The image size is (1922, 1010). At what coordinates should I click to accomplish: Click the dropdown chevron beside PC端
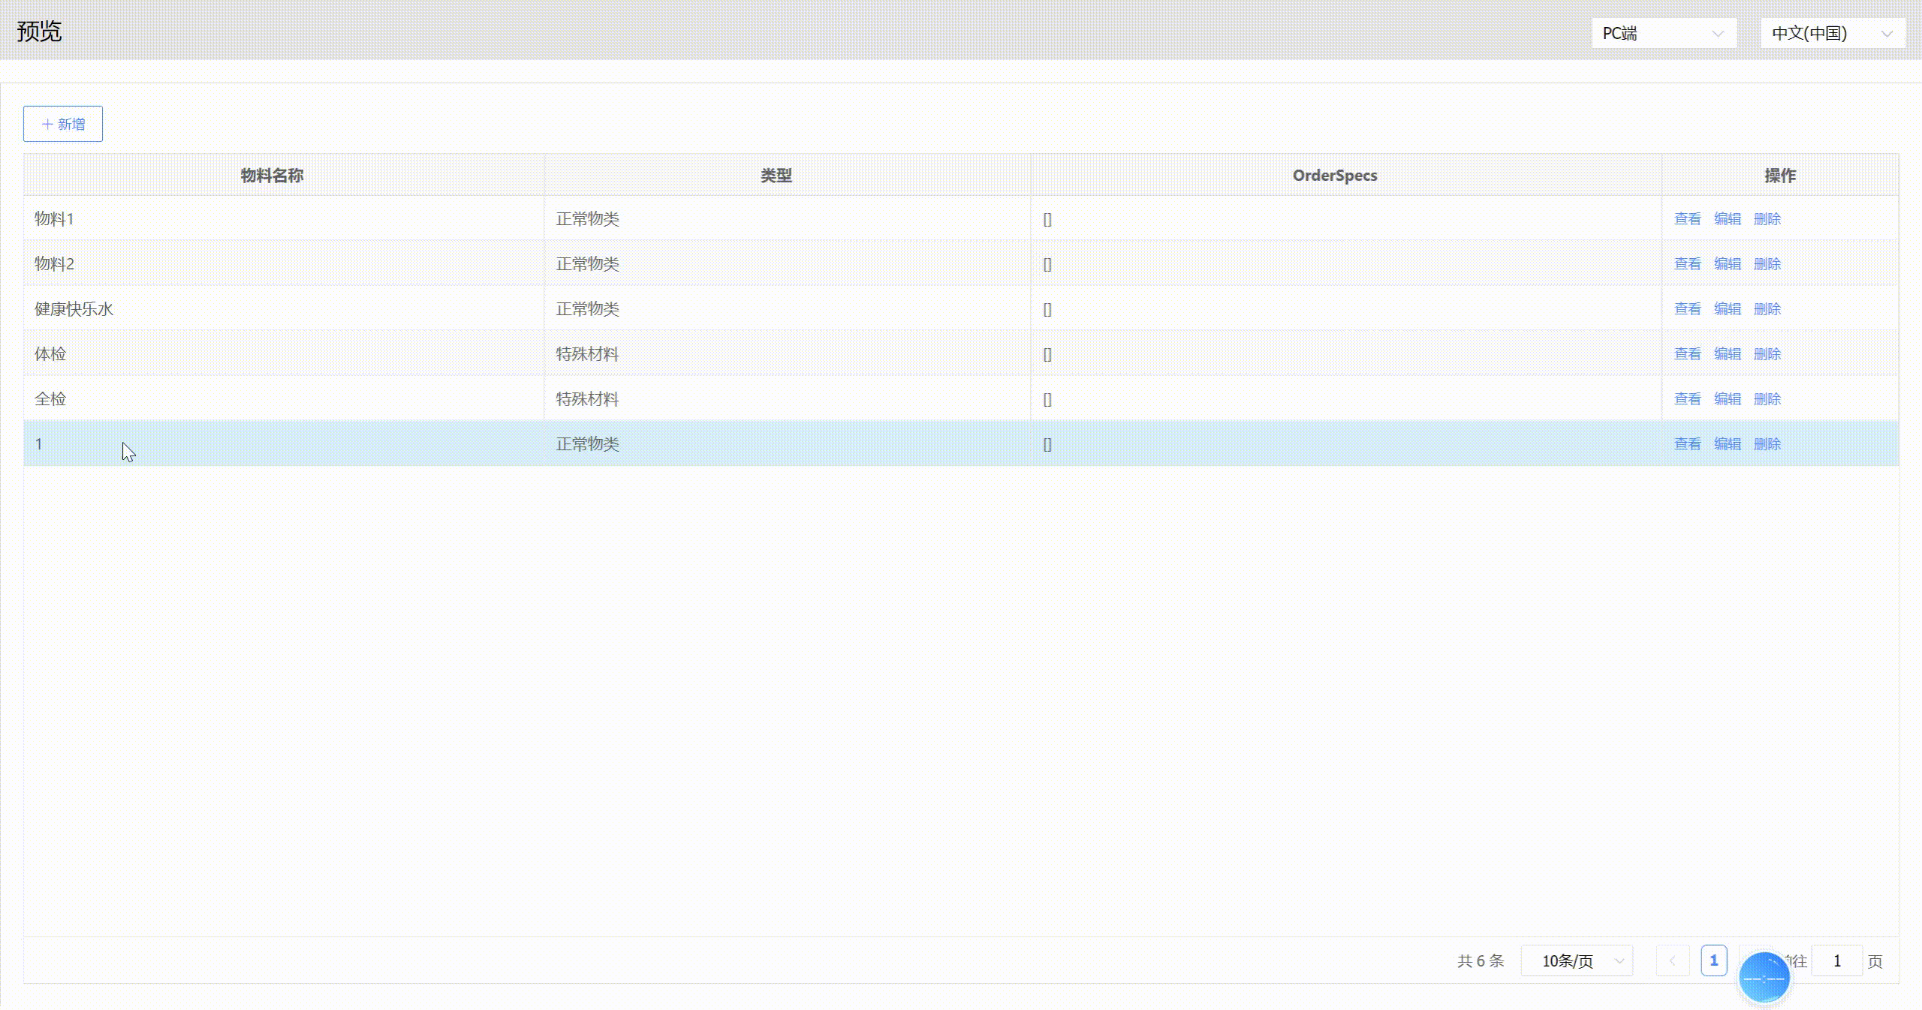(x=1719, y=33)
